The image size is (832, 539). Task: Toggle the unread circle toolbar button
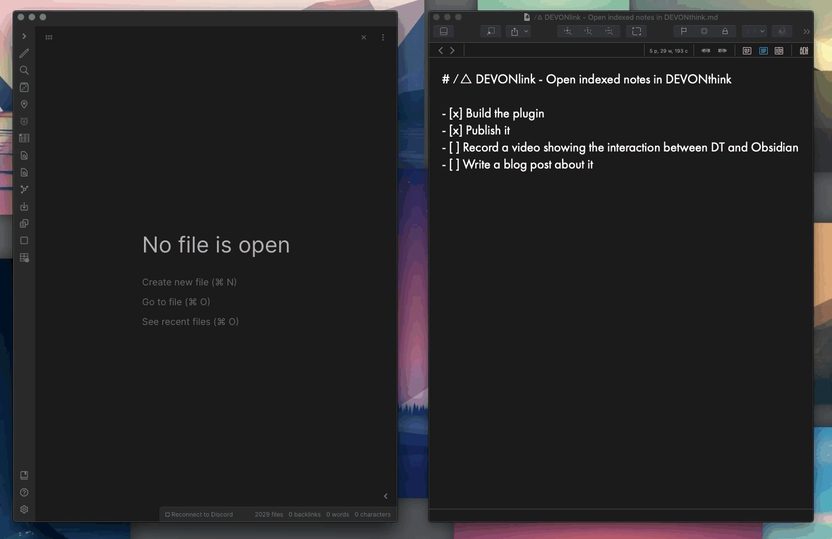705,31
